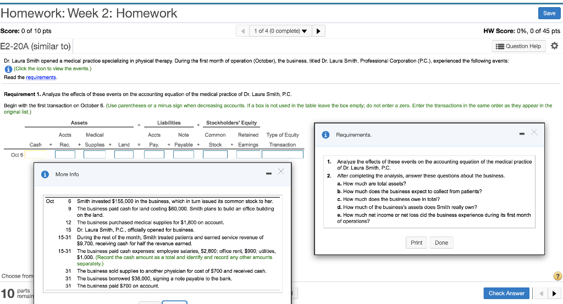Click the 'Stockholders' Equity' column heading
The height and width of the screenshot is (304, 563).
click(231, 122)
